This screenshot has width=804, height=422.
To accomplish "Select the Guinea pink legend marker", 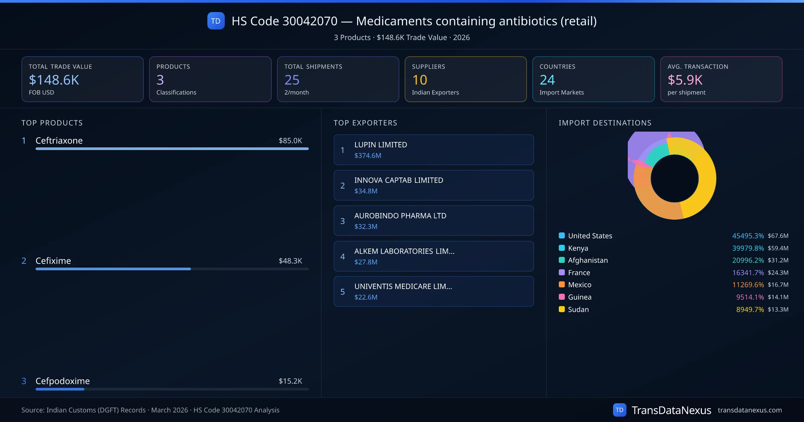I will [562, 297].
